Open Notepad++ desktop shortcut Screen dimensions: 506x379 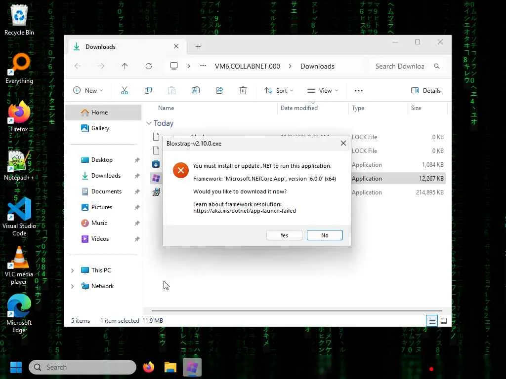pyautogui.click(x=19, y=165)
